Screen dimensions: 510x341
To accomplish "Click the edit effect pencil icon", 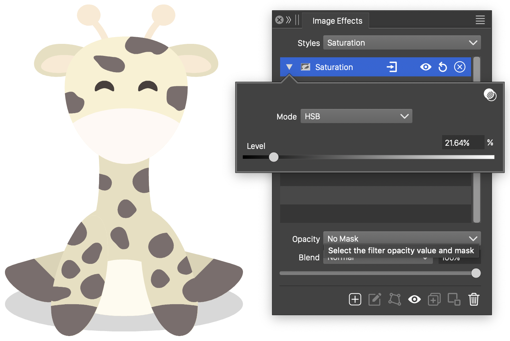I will click(x=375, y=299).
